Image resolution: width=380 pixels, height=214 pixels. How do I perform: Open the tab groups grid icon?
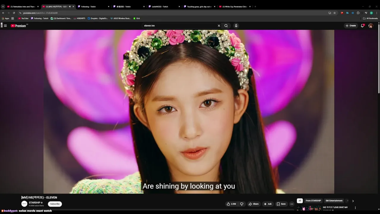click(12, 18)
